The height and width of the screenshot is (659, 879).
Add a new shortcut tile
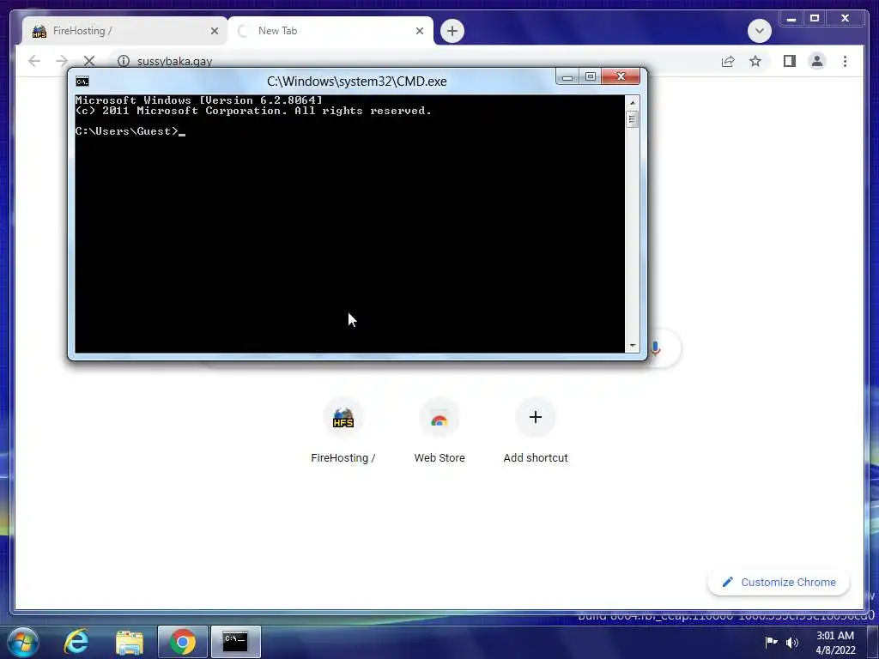(536, 432)
